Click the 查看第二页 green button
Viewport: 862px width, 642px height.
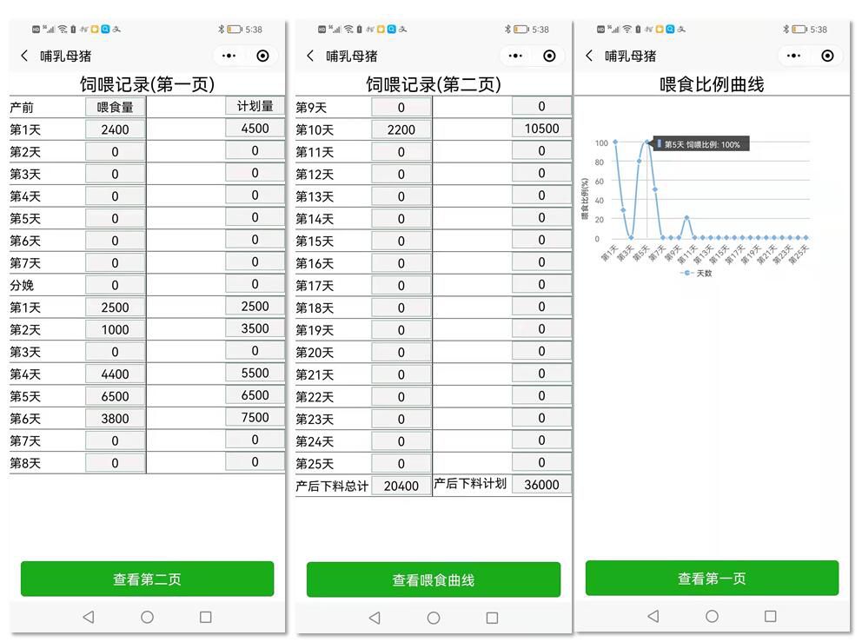tap(147, 579)
